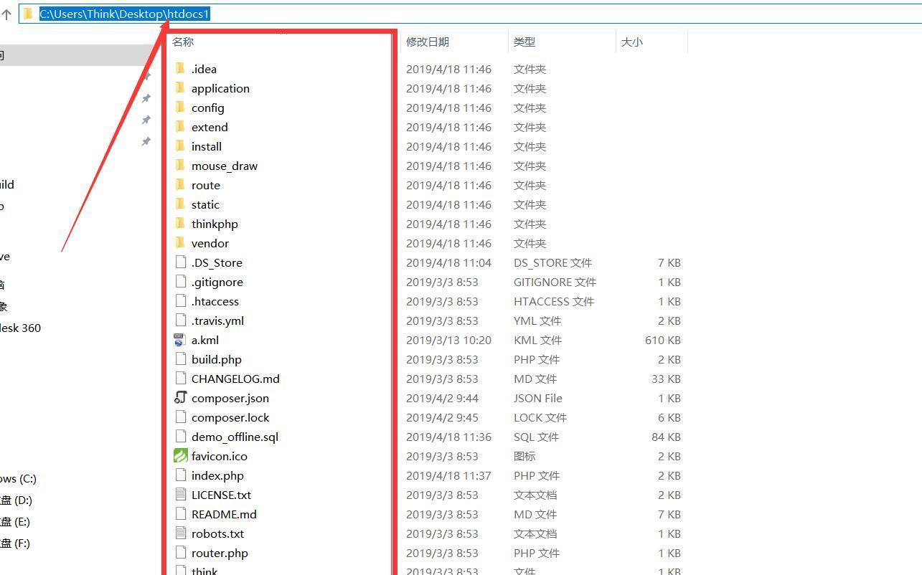Select the think file name

[204, 571]
